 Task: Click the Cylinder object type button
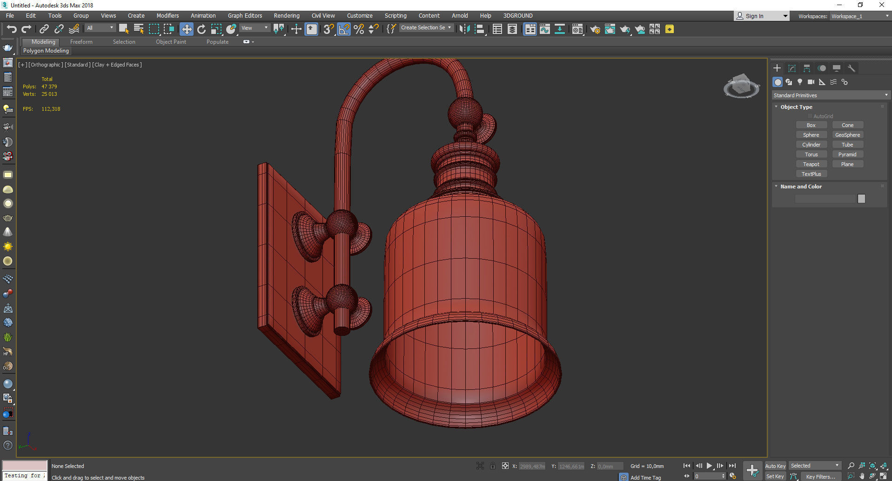coord(811,145)
